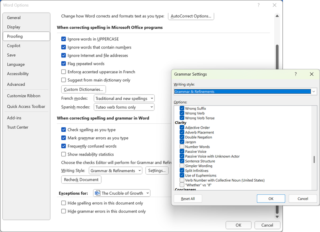This screenshot has height=232, width=320.
Task: Switch to the Advanced options category
Action: 16,85
